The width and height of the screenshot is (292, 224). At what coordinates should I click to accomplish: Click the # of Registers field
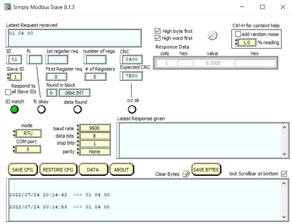(95, 77)
